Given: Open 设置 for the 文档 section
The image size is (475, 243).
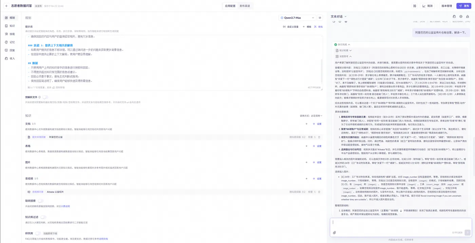Looking at the screenshot, I should click(x=317, y=124).
